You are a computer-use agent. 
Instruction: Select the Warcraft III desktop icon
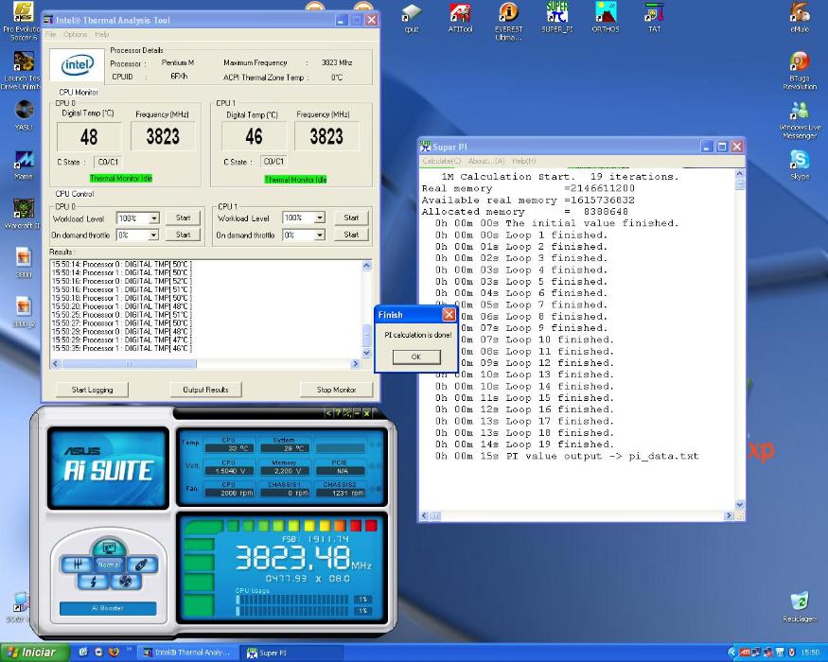point(22,214)
